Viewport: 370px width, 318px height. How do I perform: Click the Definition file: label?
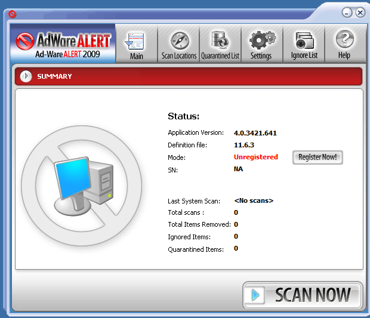point(187,145)
